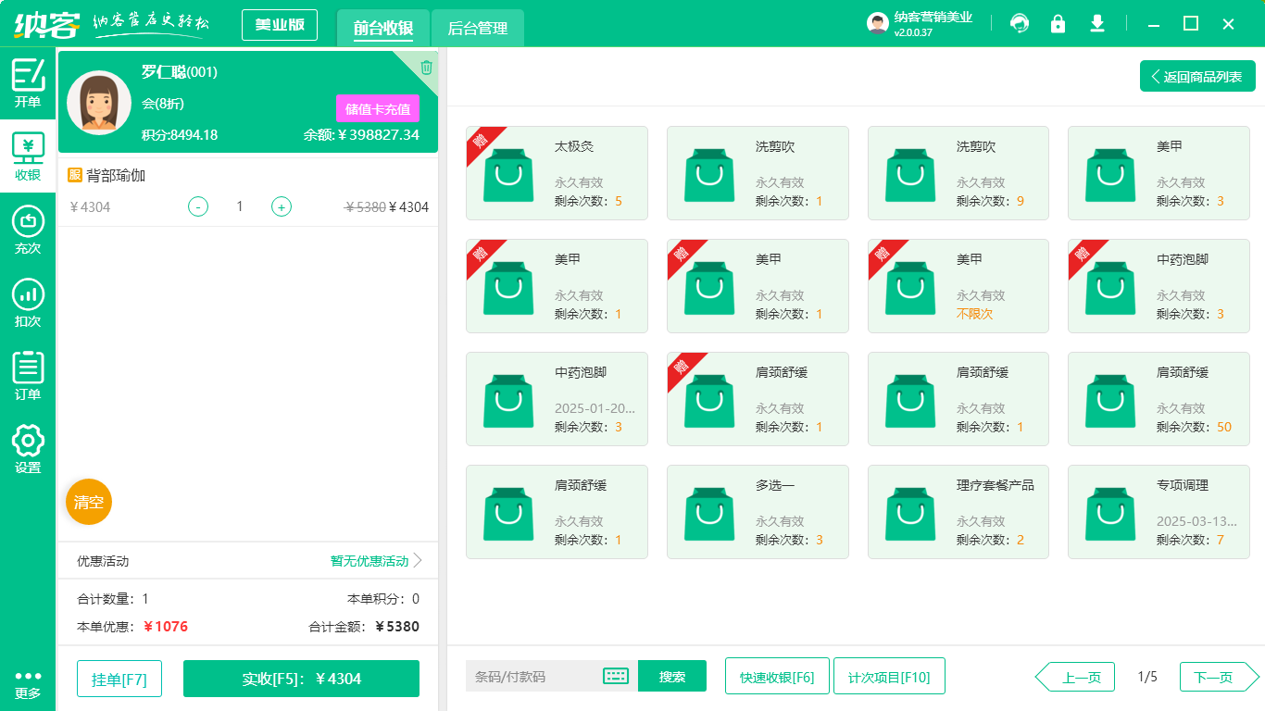
Task: Go to the 下一页 (next page)
Action: pos(1216,677)
